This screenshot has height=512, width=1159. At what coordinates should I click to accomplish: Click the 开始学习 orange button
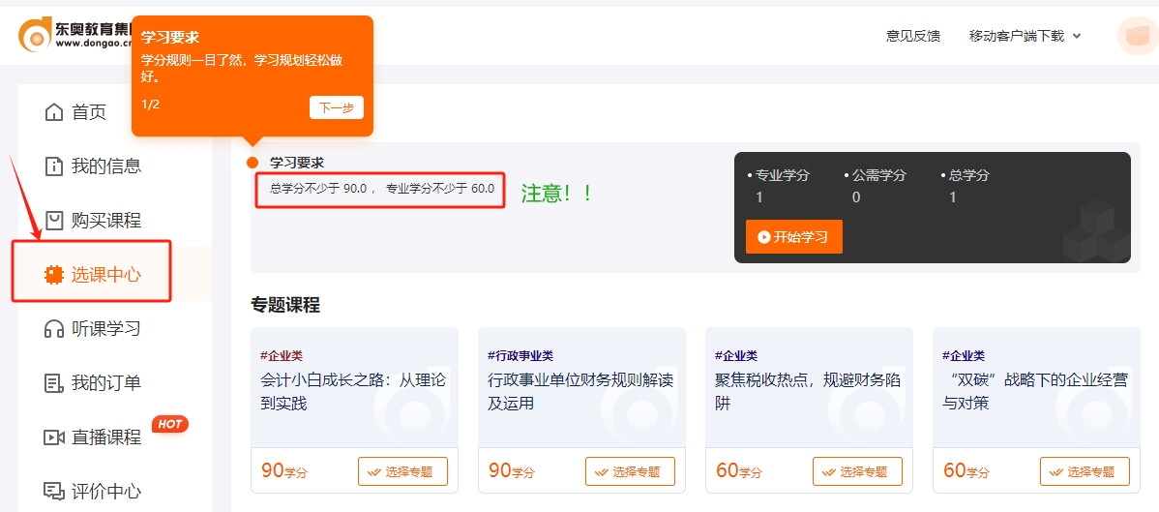click(x=793, y=236)
